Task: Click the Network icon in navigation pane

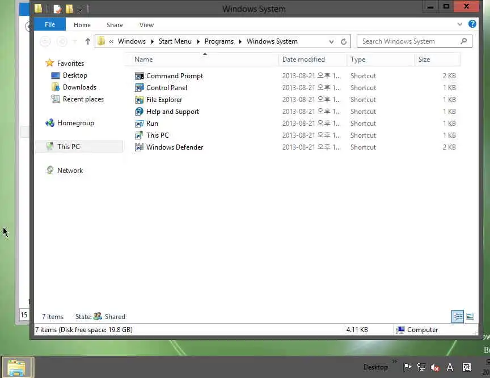Action: 50,170
